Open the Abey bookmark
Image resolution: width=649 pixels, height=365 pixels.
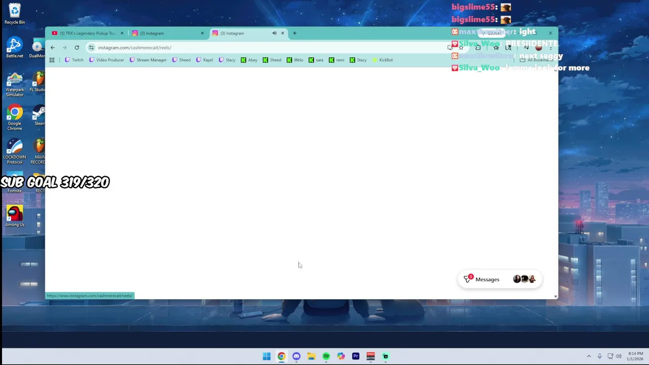(x=249, y=60)
